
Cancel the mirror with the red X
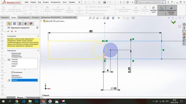(x=12, y=31)
